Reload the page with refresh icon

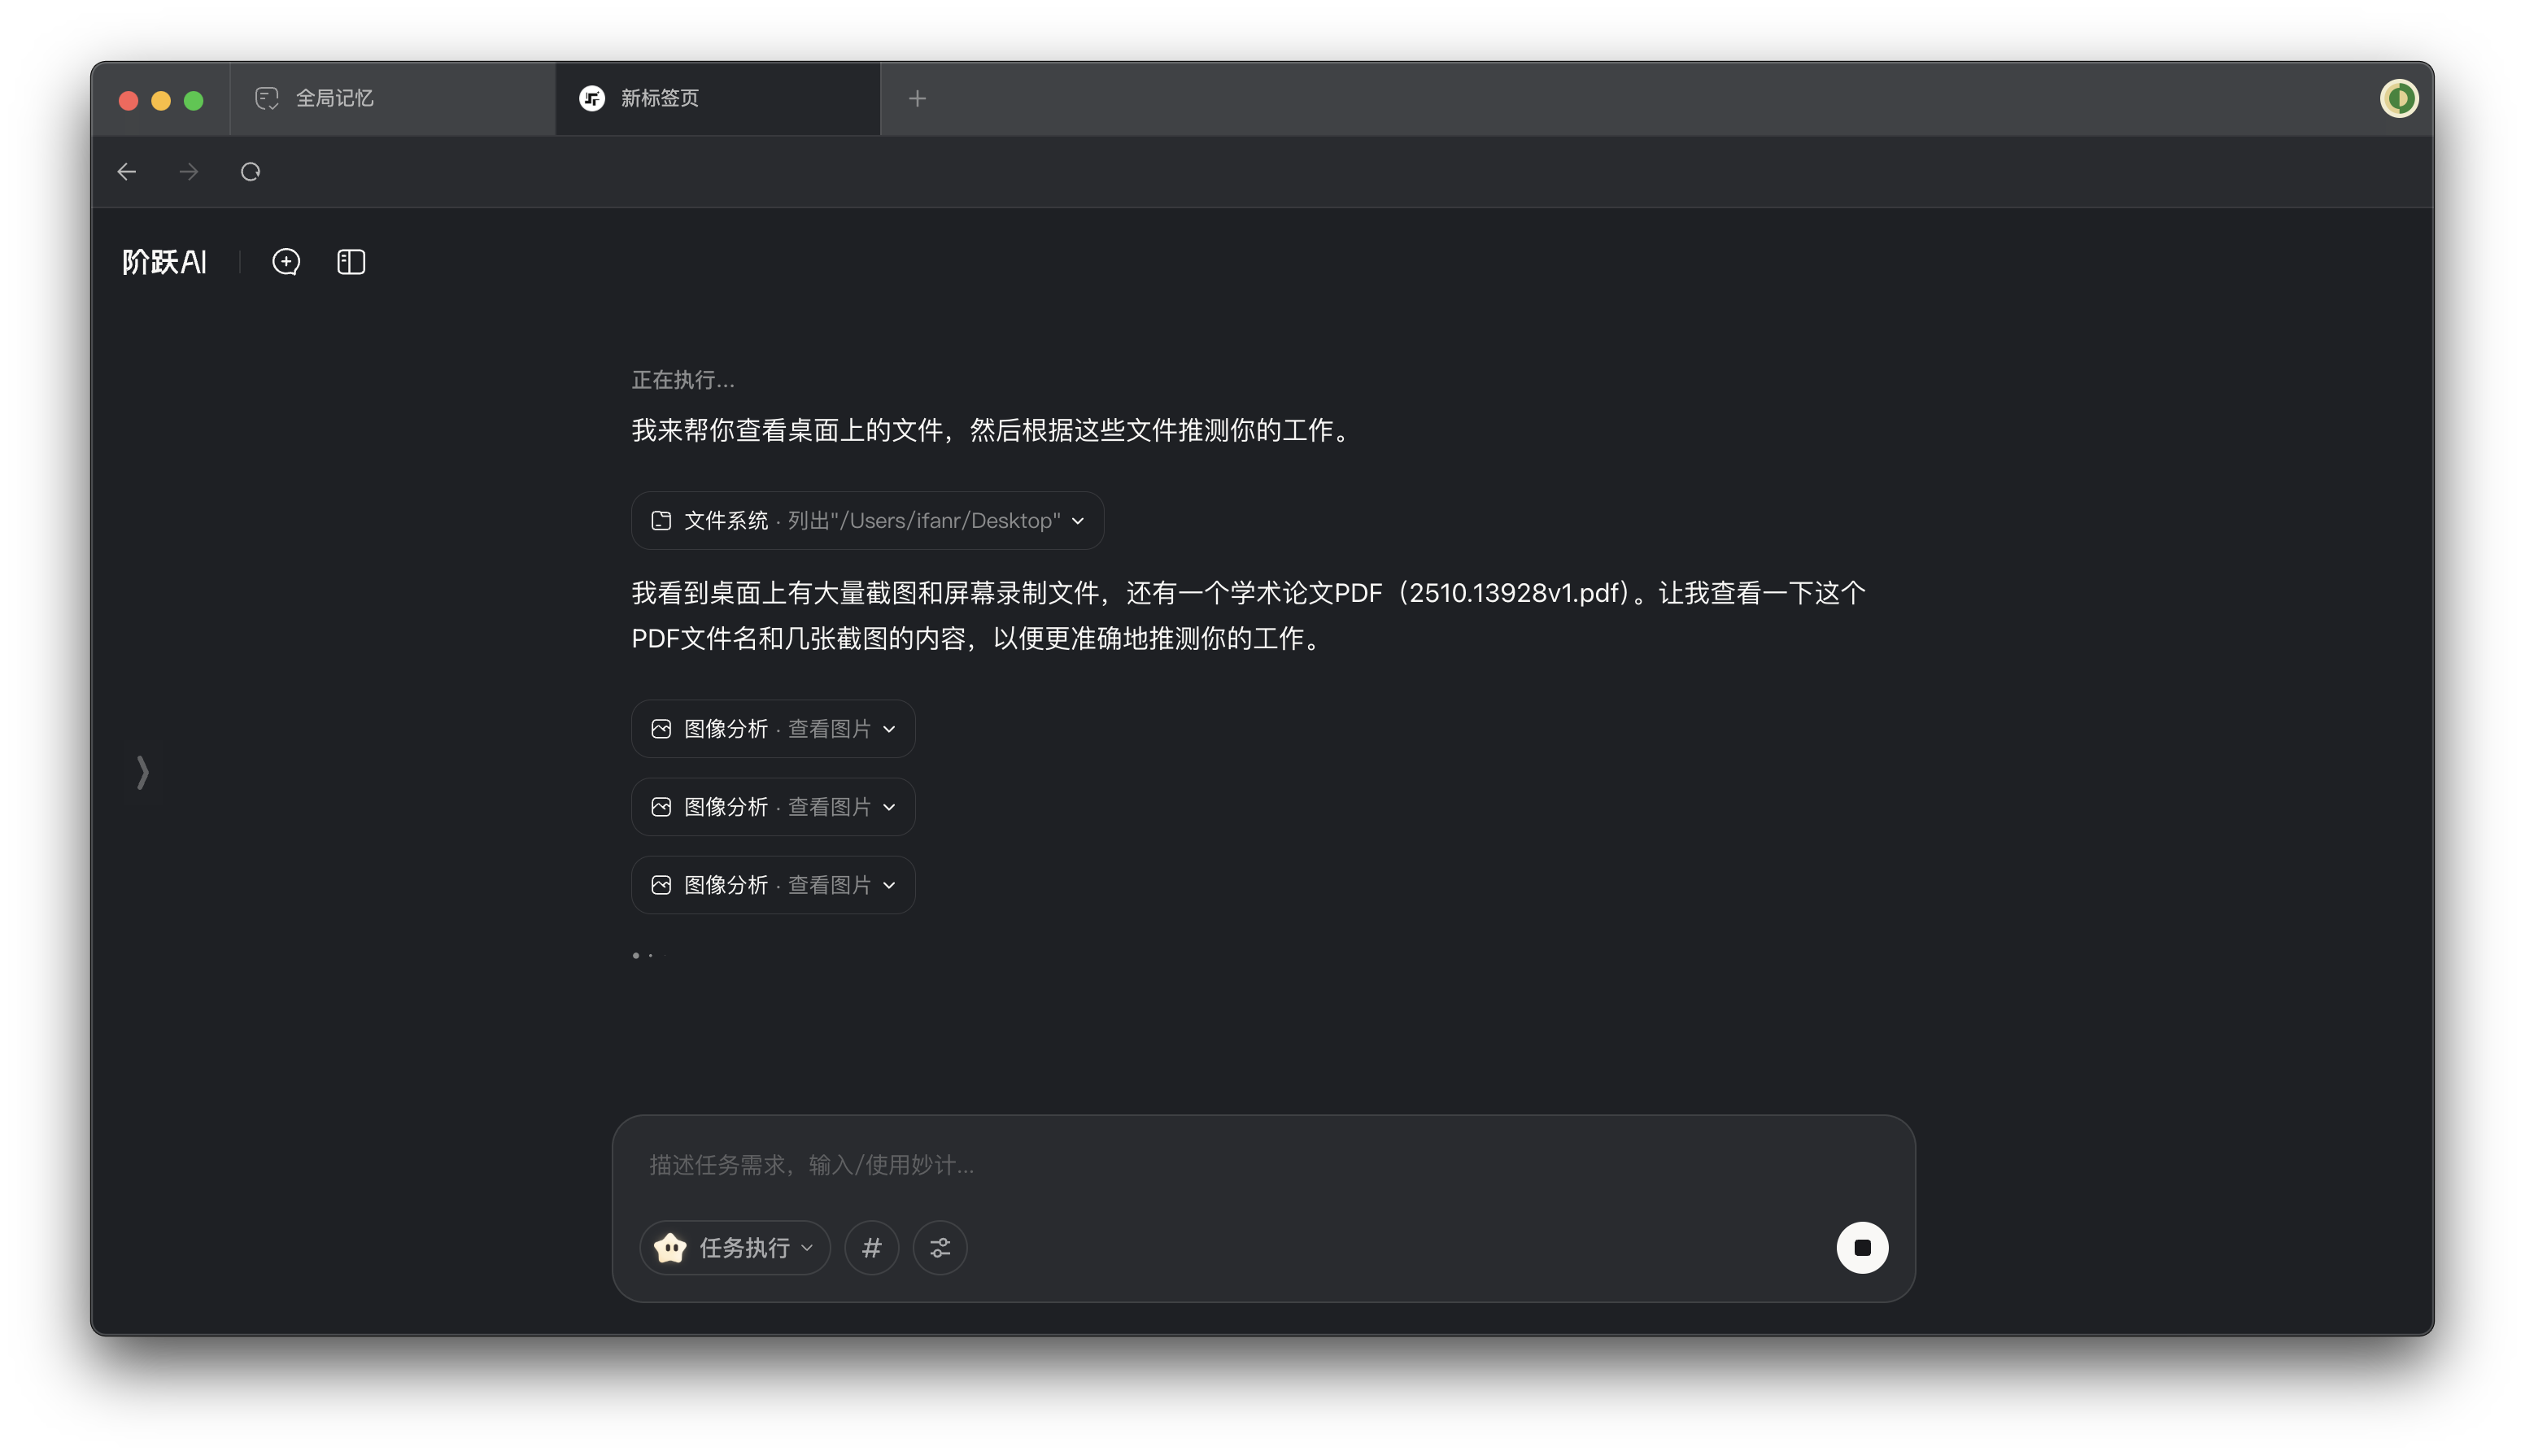pos(250,172)
